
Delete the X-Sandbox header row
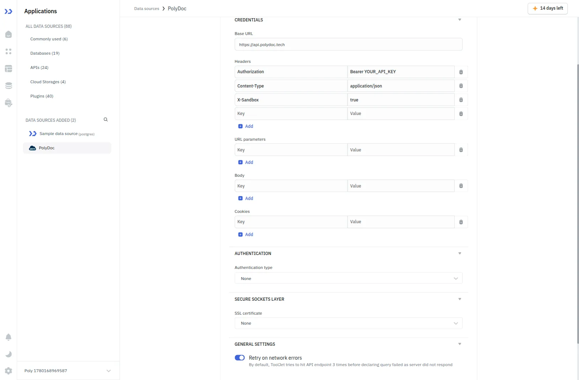coord(461,100)
